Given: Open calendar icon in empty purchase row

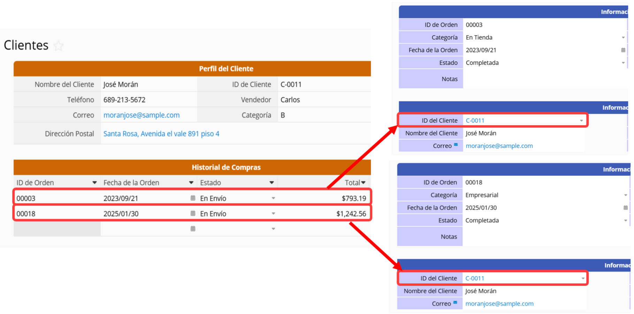Looking at the screenshot, I should pyautogui.click(x=193, y=229).
